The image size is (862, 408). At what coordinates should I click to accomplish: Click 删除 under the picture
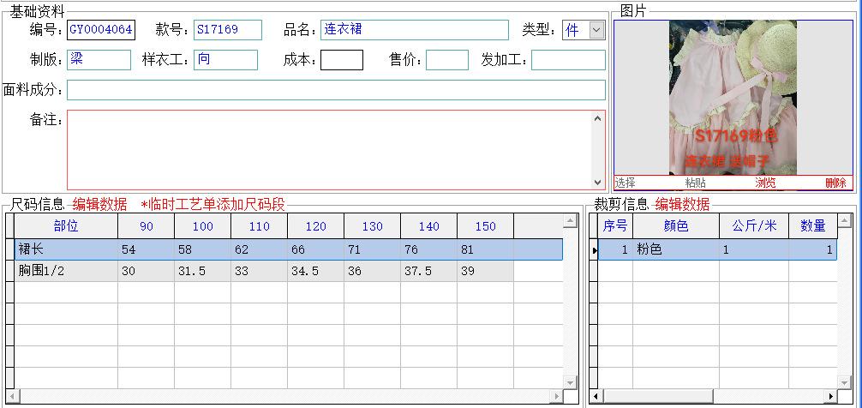(835, 183)
